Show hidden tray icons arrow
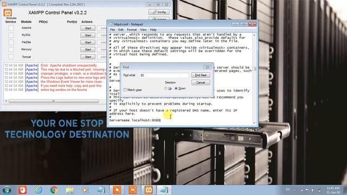Viewport: 347px width, 195px height. click(295, 190)
